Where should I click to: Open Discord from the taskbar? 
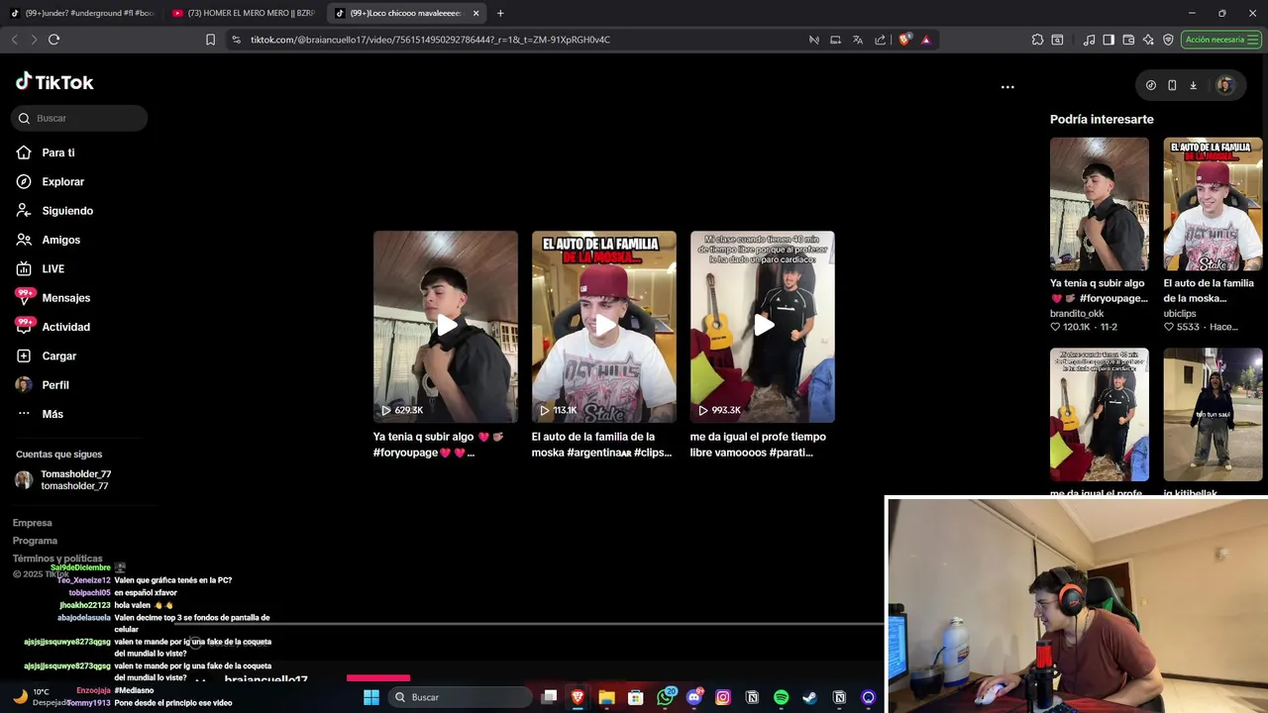[x=694, y=697]
